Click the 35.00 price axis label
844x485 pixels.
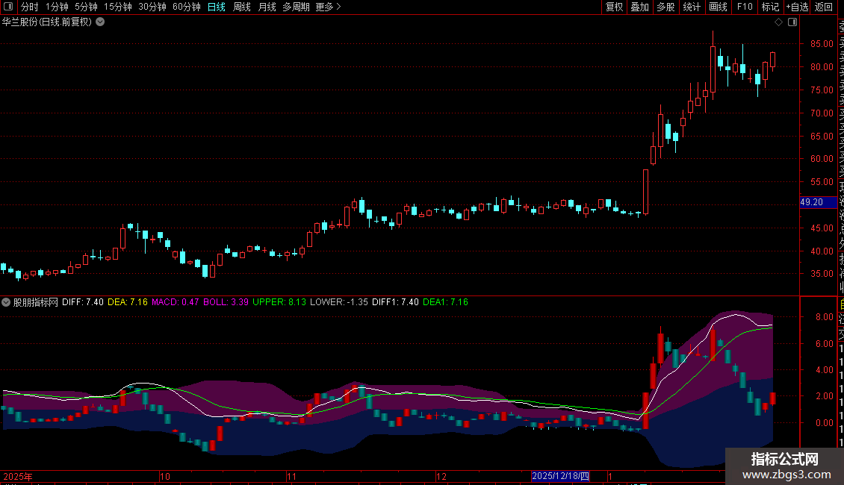coord(822,274)
